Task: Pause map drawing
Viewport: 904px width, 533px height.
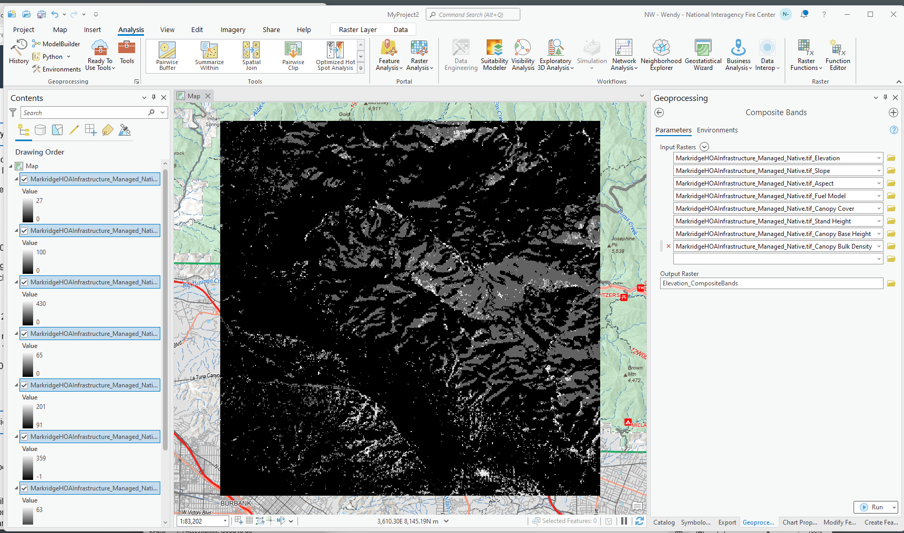Action: point(624,521)
